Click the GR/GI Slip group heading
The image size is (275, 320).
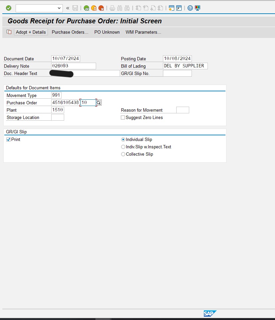[x=16, y=132]
